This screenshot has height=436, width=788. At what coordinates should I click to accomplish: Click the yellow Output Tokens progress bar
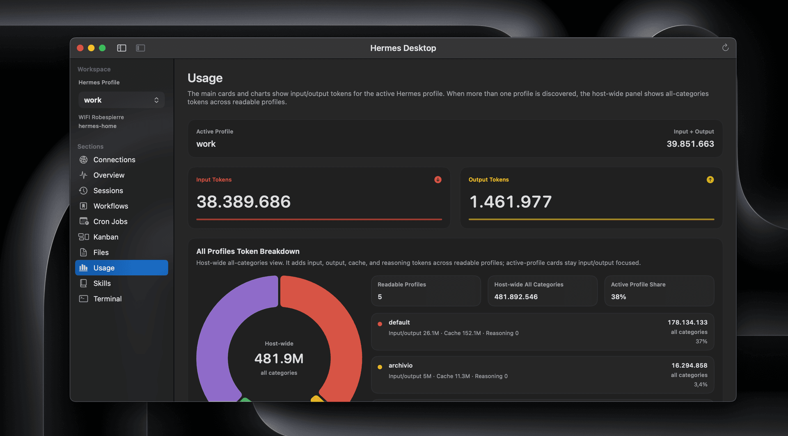tap(591, 219)
